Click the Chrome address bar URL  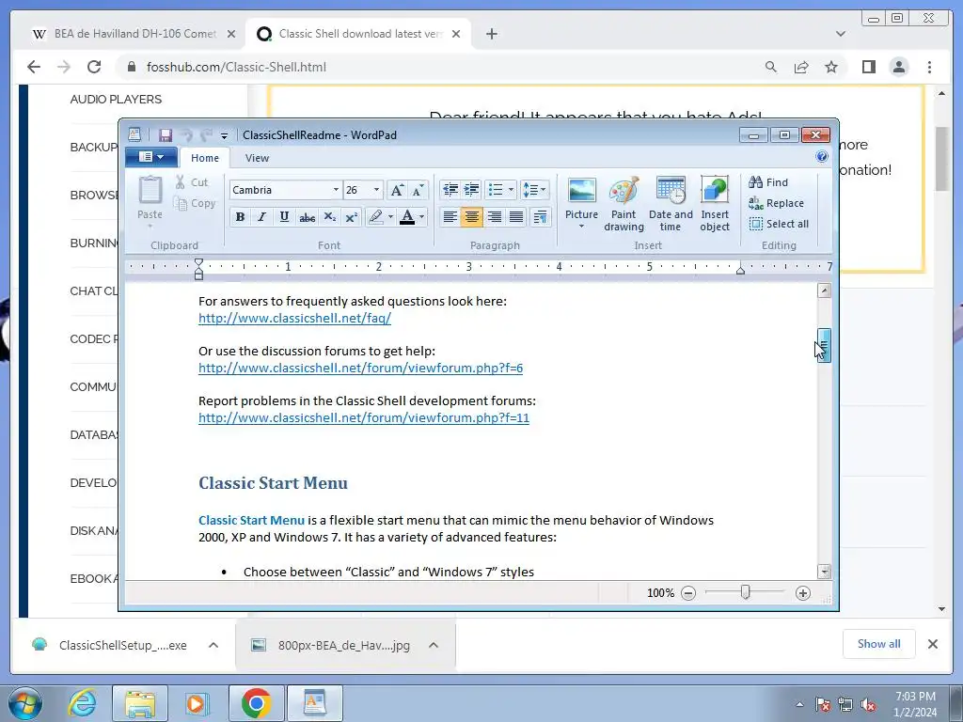click(236, 67)
